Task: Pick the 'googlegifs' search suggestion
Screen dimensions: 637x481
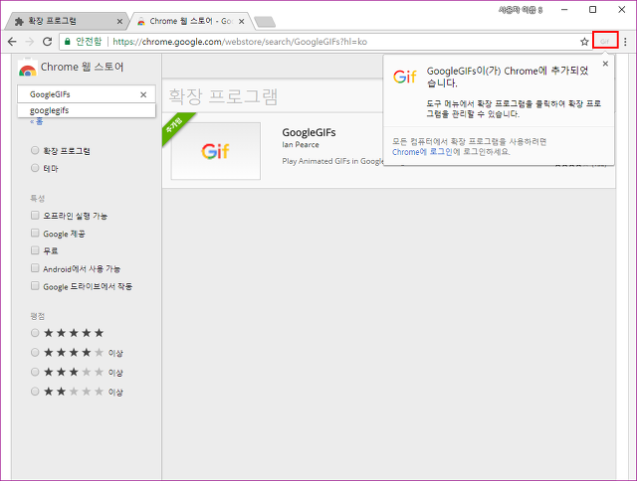Action: (87, 110)
